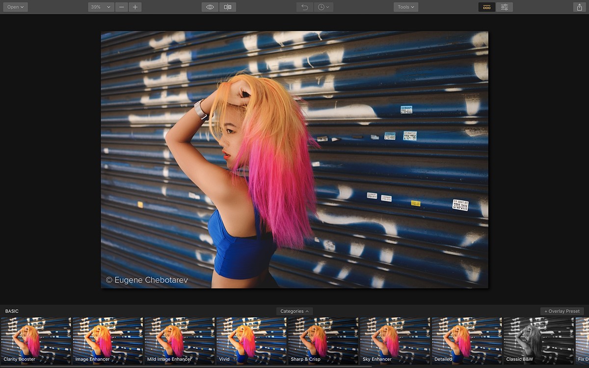Apply the Clarity Booster preset

point(36,340)
